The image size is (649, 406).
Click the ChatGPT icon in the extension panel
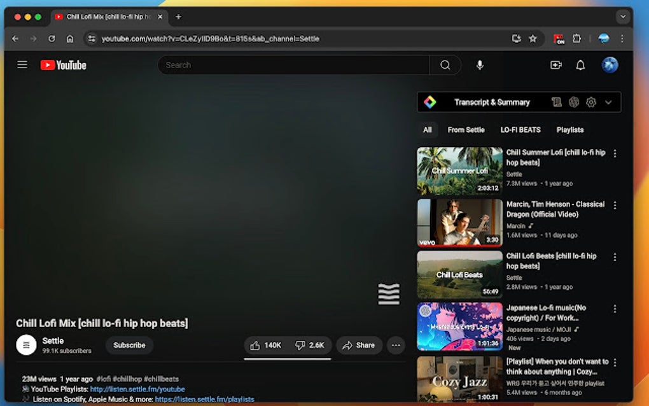click(573, 102)
